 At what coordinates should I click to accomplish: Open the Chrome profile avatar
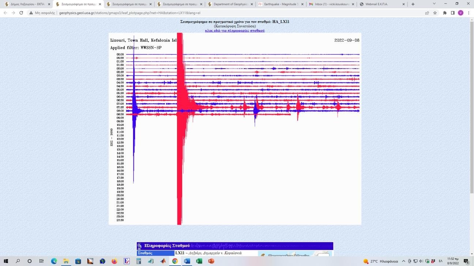click(460, 13)
